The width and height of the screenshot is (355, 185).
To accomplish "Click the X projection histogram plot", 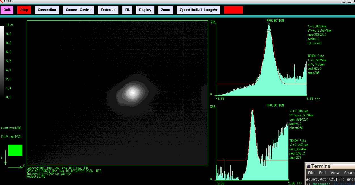I will tap(261, 59).
